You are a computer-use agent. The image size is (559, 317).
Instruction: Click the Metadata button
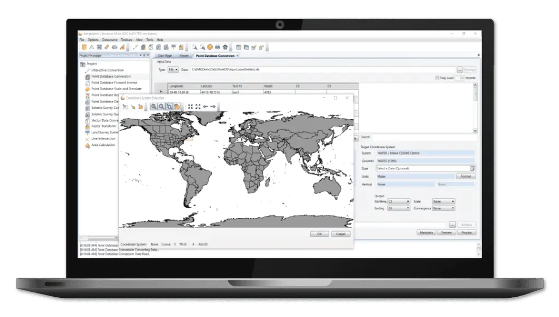(x=426, y=232)
